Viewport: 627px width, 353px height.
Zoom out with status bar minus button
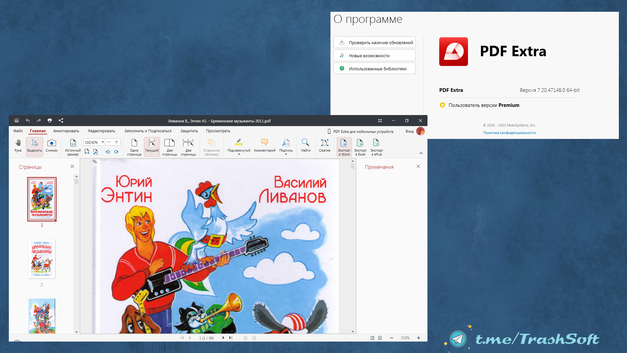coord(392,338)
